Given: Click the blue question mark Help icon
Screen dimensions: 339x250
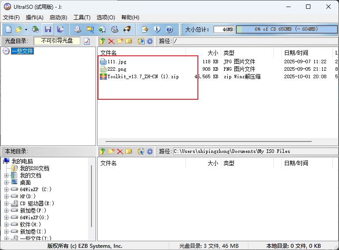Looking at the screenshot, I should tap(169, 29).
